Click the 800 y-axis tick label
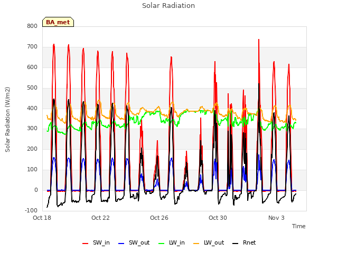This screenshot has height=253, width=338. pos(32,26)
